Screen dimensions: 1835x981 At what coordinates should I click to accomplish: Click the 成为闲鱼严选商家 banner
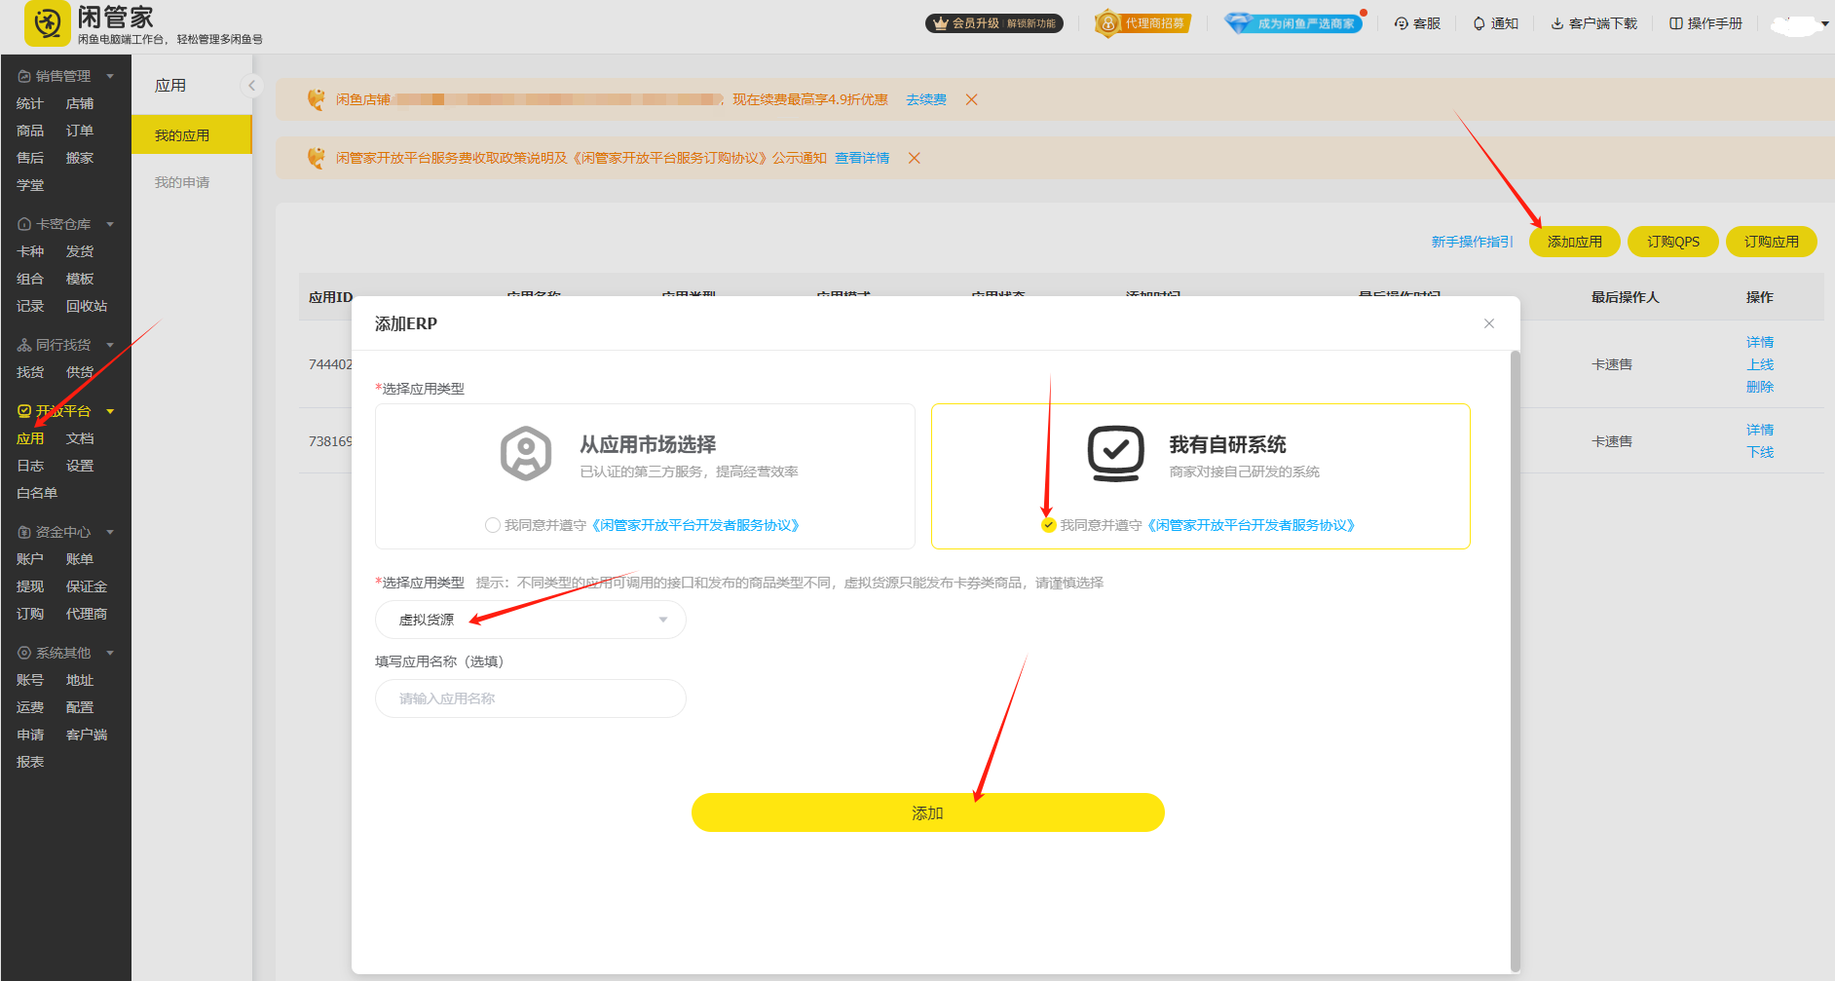pos(1293,21)
